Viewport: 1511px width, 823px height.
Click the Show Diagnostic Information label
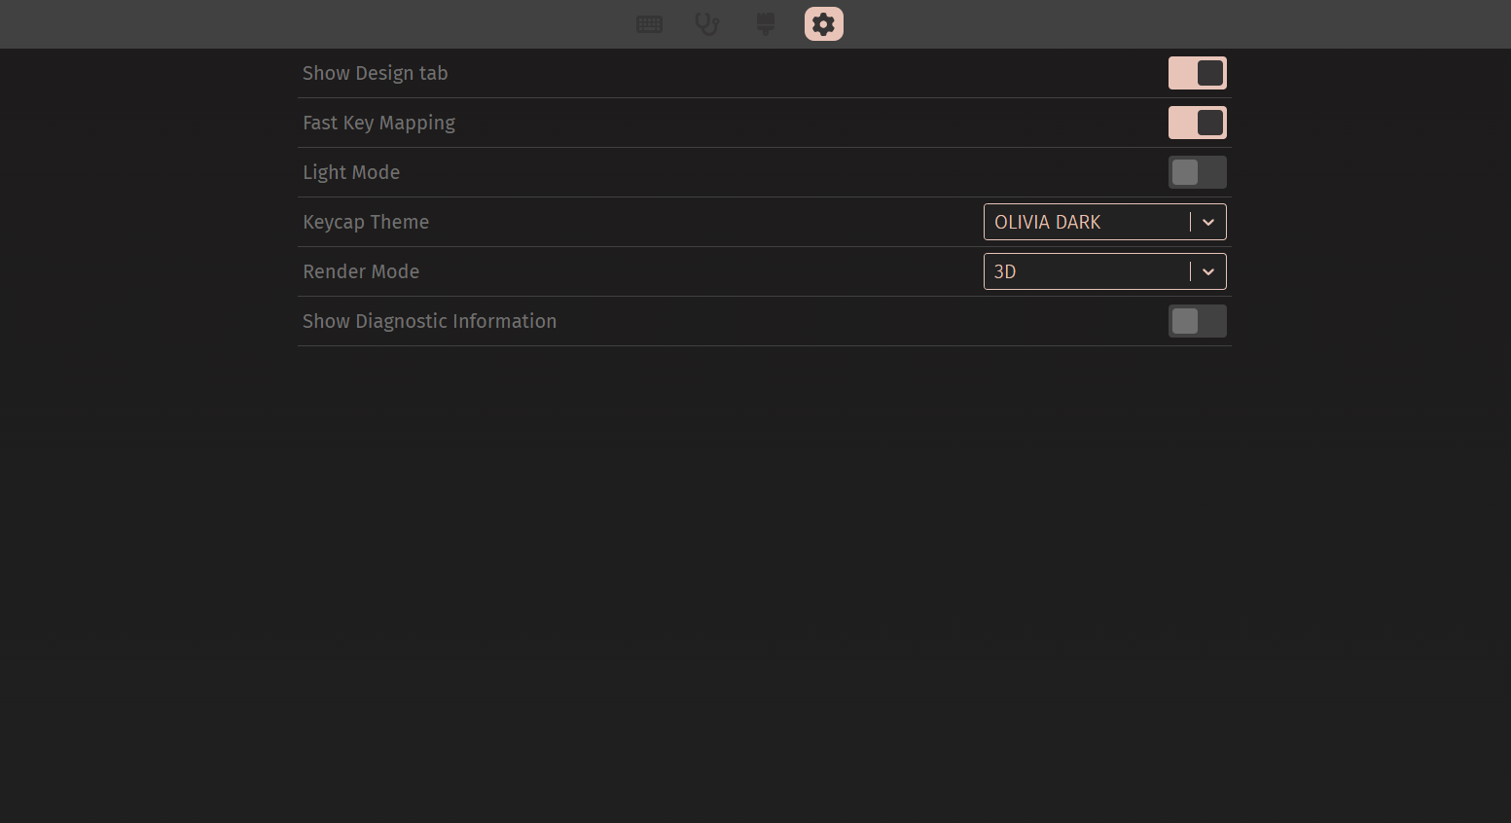point(429,321)
